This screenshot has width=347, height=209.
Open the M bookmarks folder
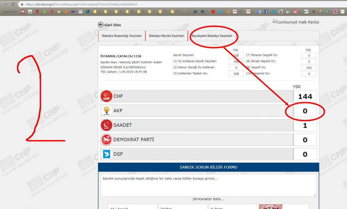point(130,11)
